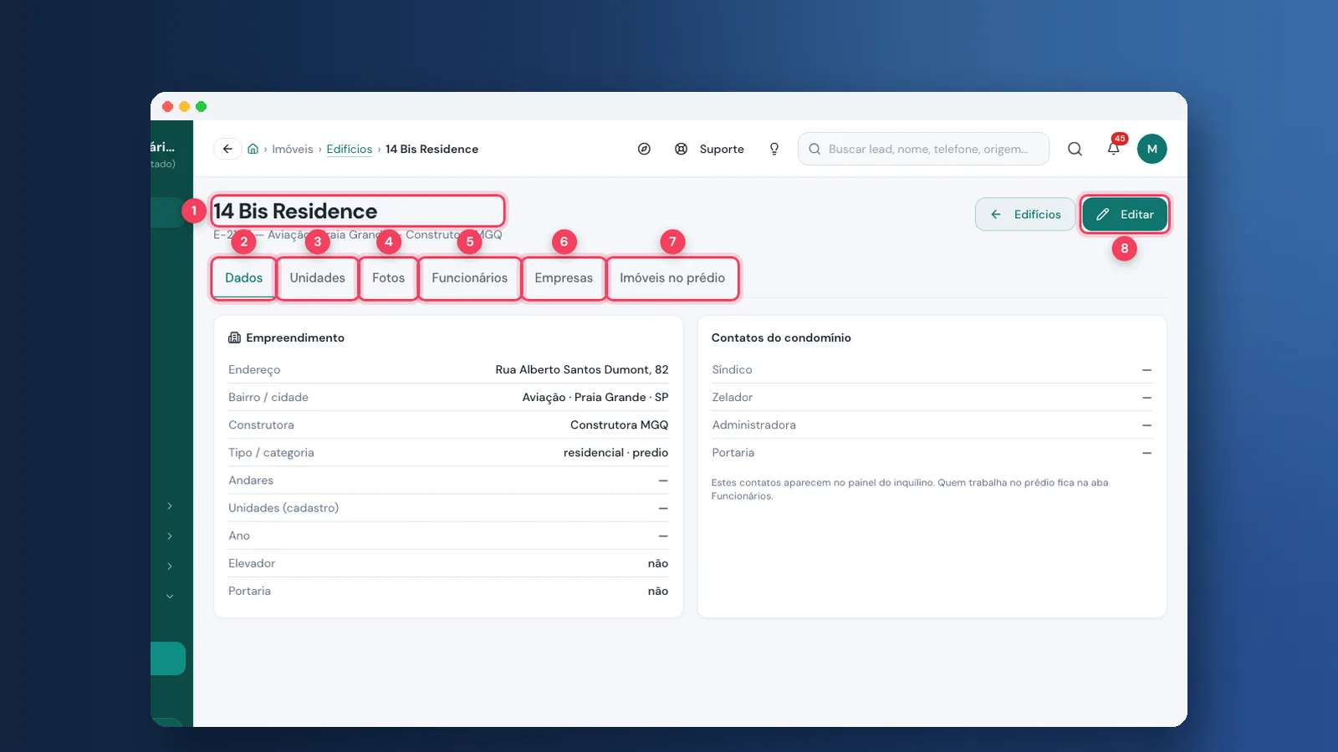Collapse the downward chevron sidebar section
Viewport: 1338px width, 752px height.
[170, 596]
